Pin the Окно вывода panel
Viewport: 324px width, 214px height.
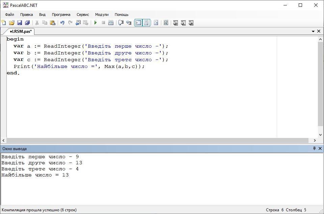tap(314, 148)
